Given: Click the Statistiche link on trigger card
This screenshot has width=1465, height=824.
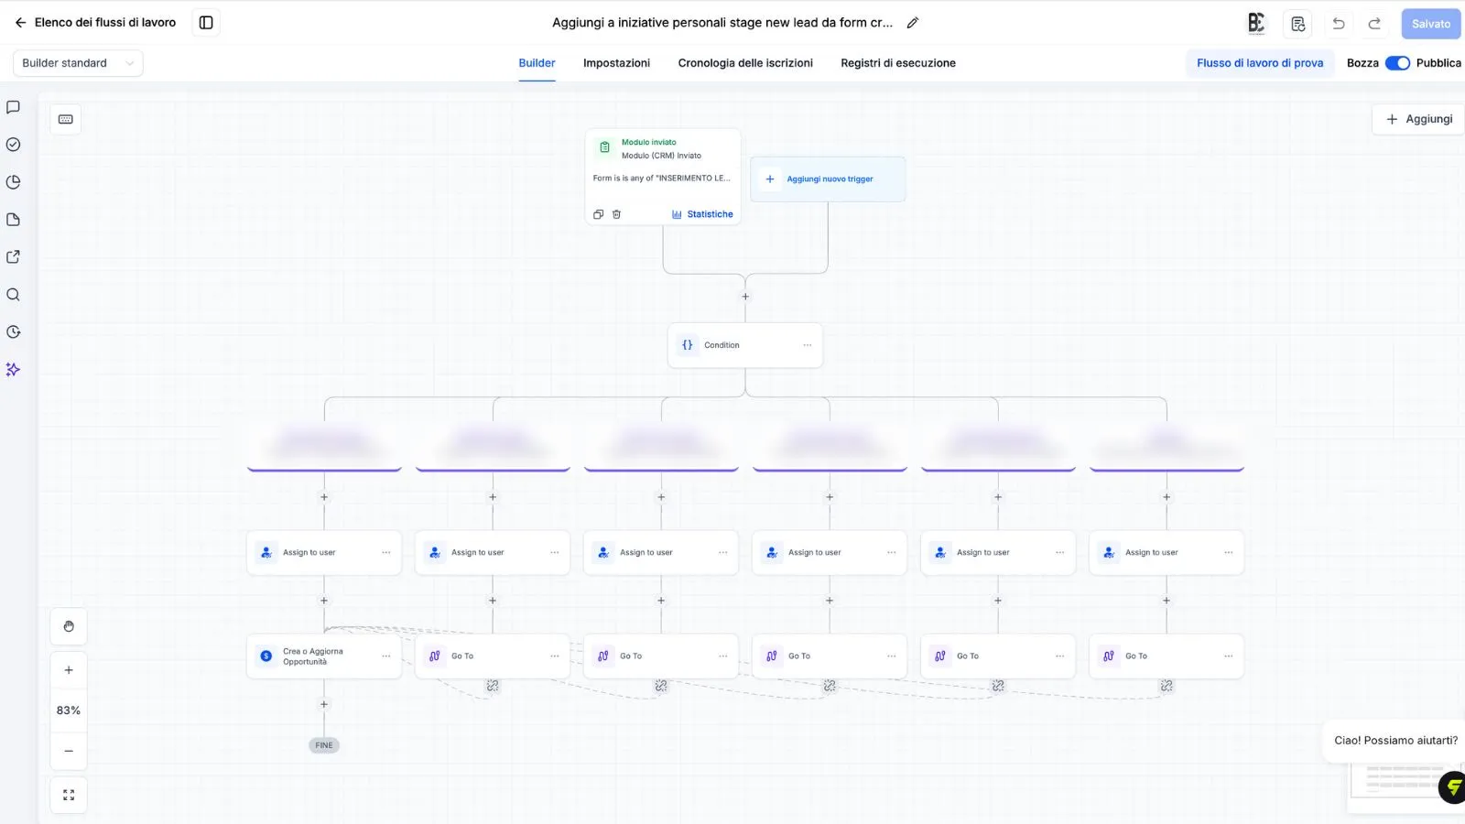Looking at the screenshot, I should point(702,214).
